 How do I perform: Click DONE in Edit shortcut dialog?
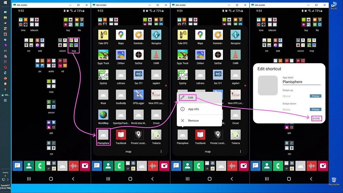316,119
